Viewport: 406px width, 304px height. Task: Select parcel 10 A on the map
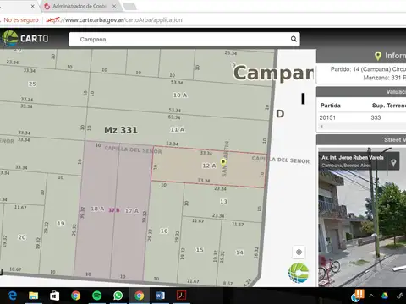point(180,95)
